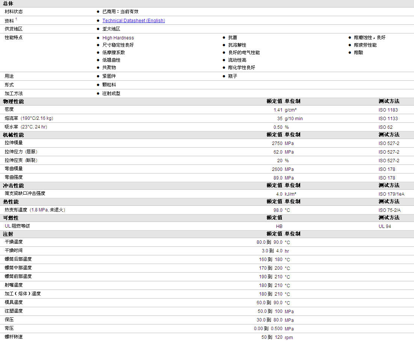Click the 螺杆转速 row label
Viewport: 414px width, 341px height.
tap(14, 337)
